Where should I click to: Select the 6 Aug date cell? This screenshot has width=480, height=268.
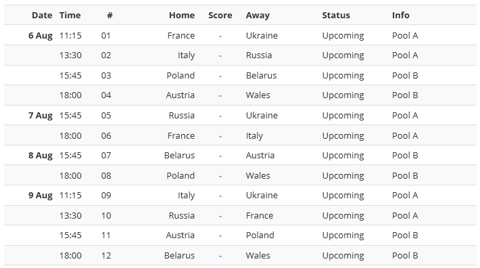click(x=41, y=36)
